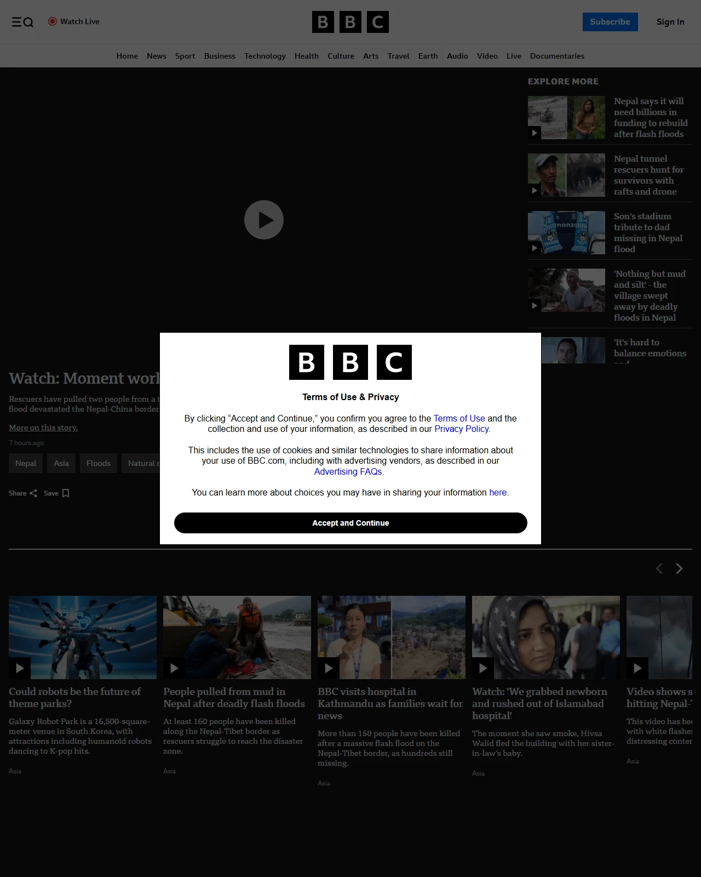
Task: Click the Floods topic tag
Action: pos(99,463)
